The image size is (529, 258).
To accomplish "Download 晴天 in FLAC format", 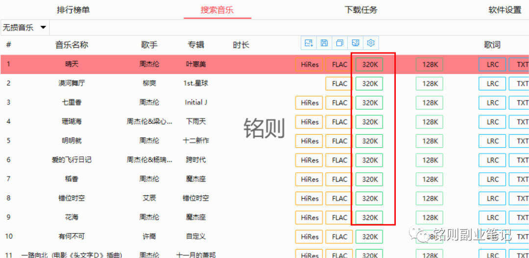I will tap(339, 65).
